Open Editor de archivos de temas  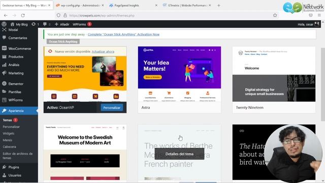pyautogui.click(x=18, y=156)
